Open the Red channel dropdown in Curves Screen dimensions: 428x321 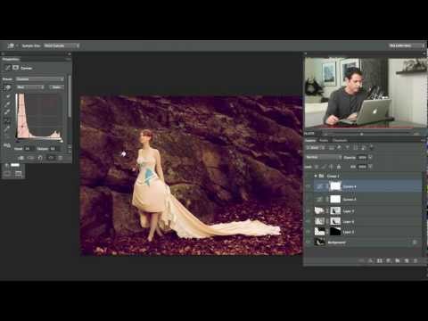point(30,87)
